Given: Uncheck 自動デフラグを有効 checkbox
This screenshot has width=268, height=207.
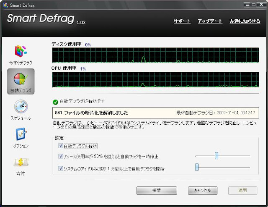Looking at the screenshot, I should coord(60,146).
